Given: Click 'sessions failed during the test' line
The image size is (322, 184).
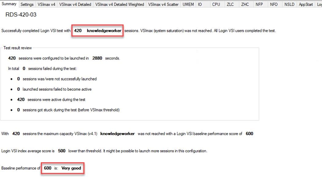Looking at the screenshot, I should [x=52, y=69].
